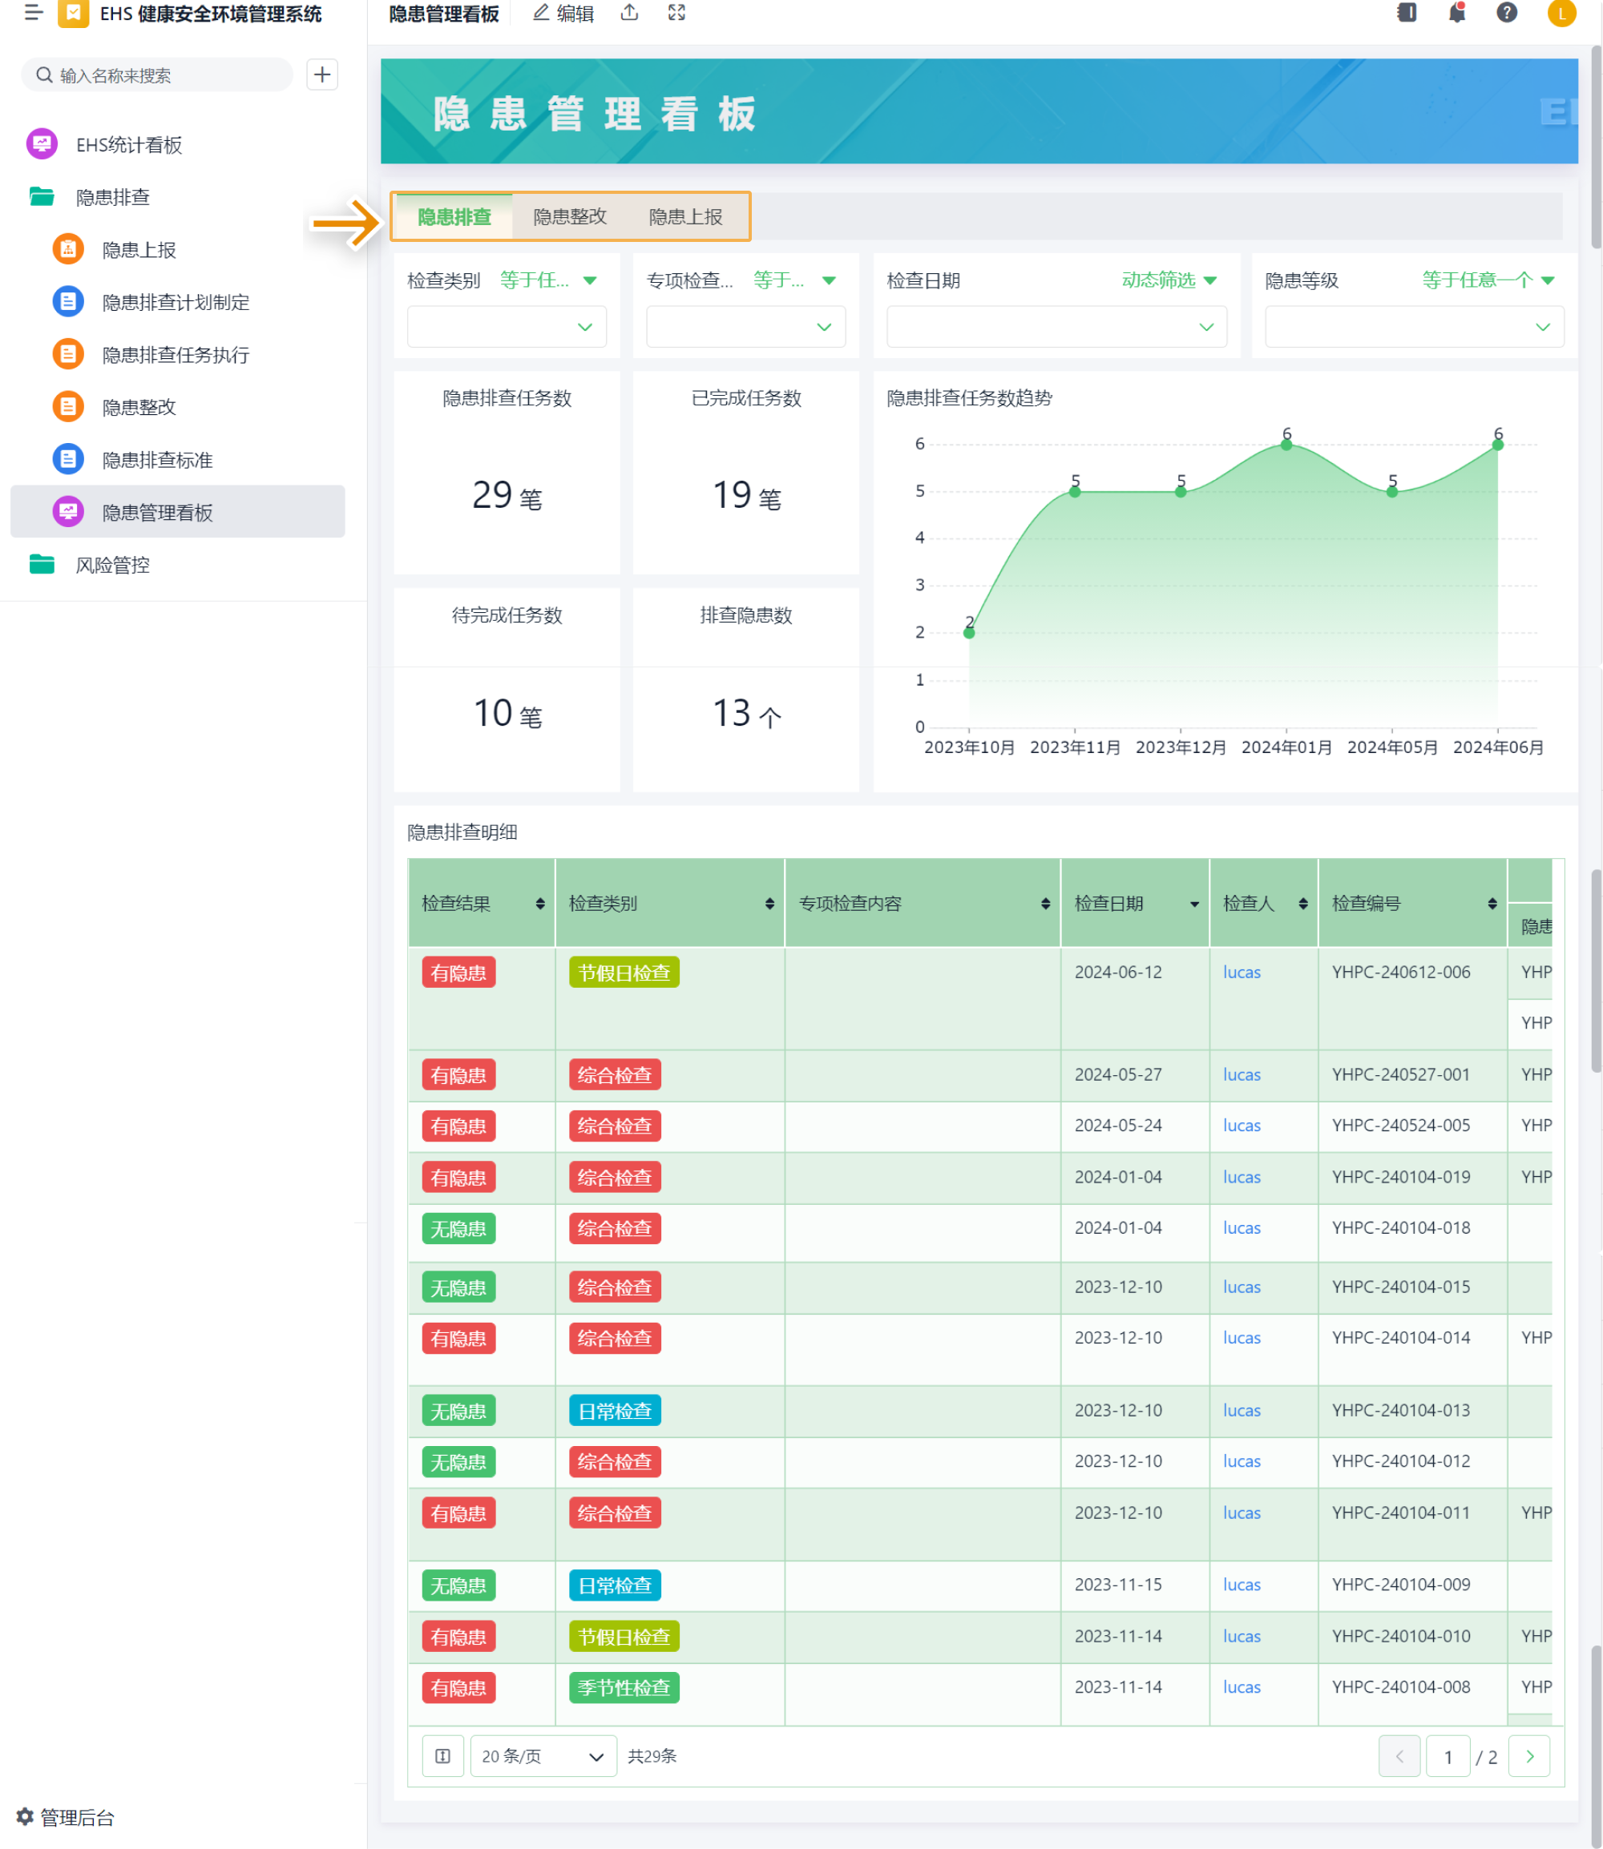
Task: Open the help question mark icon
Action: click(1506, 13)
